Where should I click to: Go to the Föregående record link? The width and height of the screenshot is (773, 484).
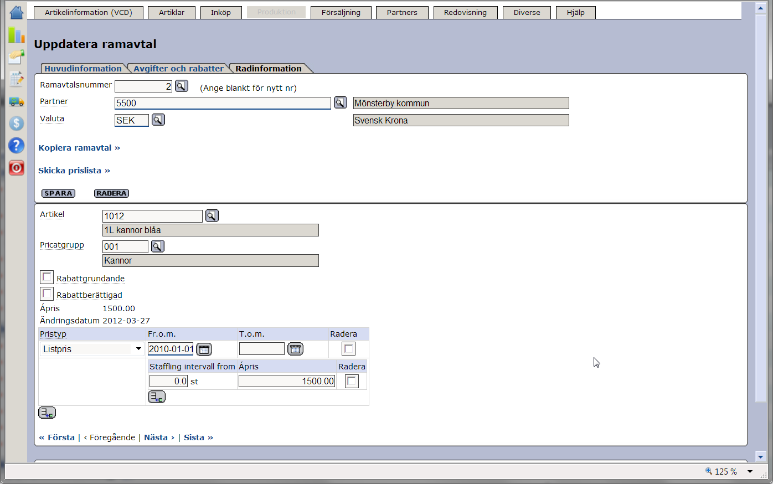110,437
